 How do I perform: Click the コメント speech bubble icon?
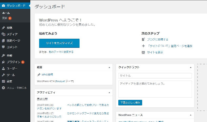4,47
